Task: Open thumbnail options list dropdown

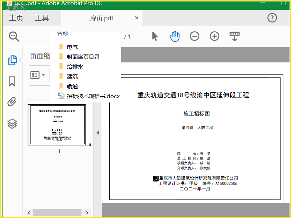Action: 37,75
